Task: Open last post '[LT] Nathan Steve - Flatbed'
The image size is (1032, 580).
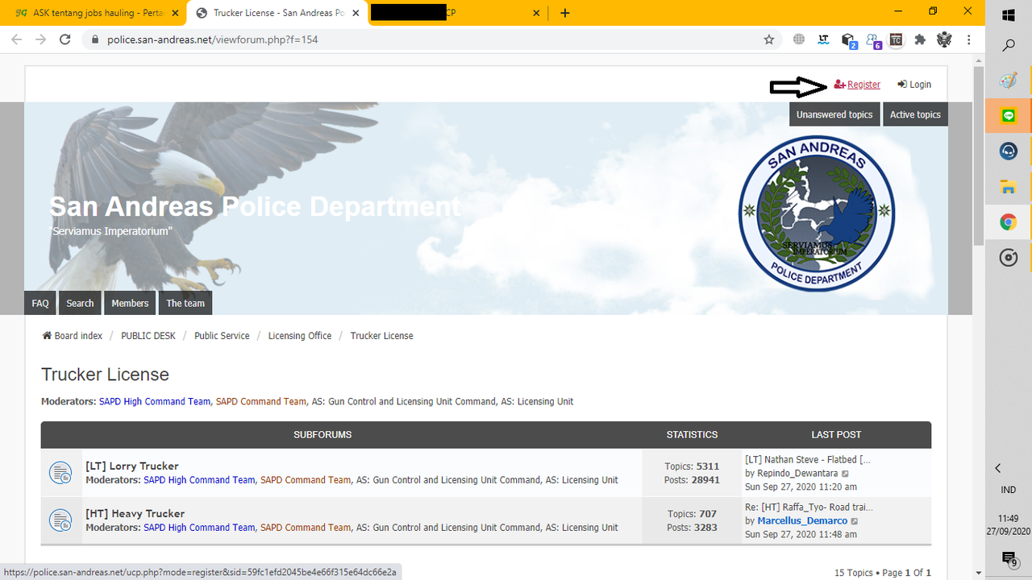Action: click(x=808, y=460)
